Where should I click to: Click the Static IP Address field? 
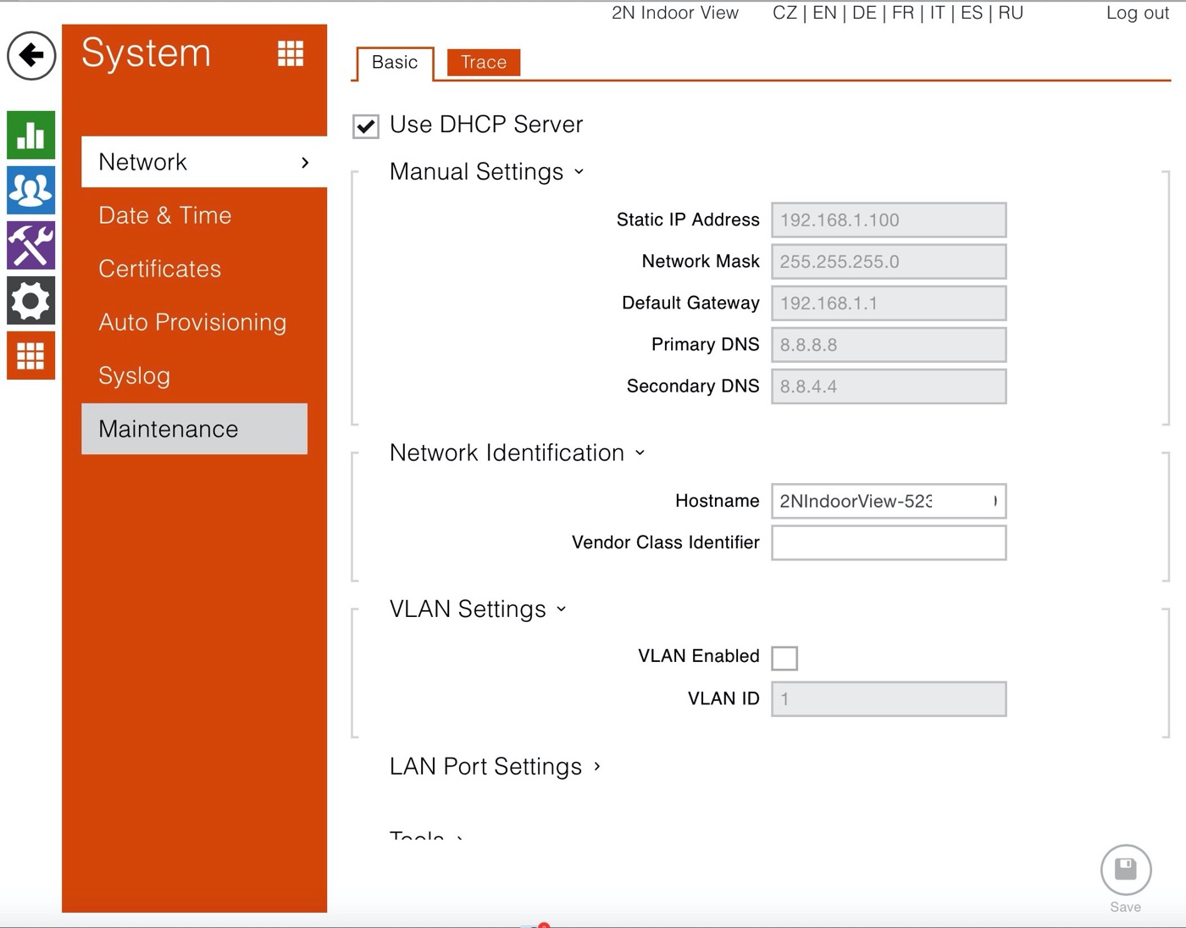click(889, 220)
